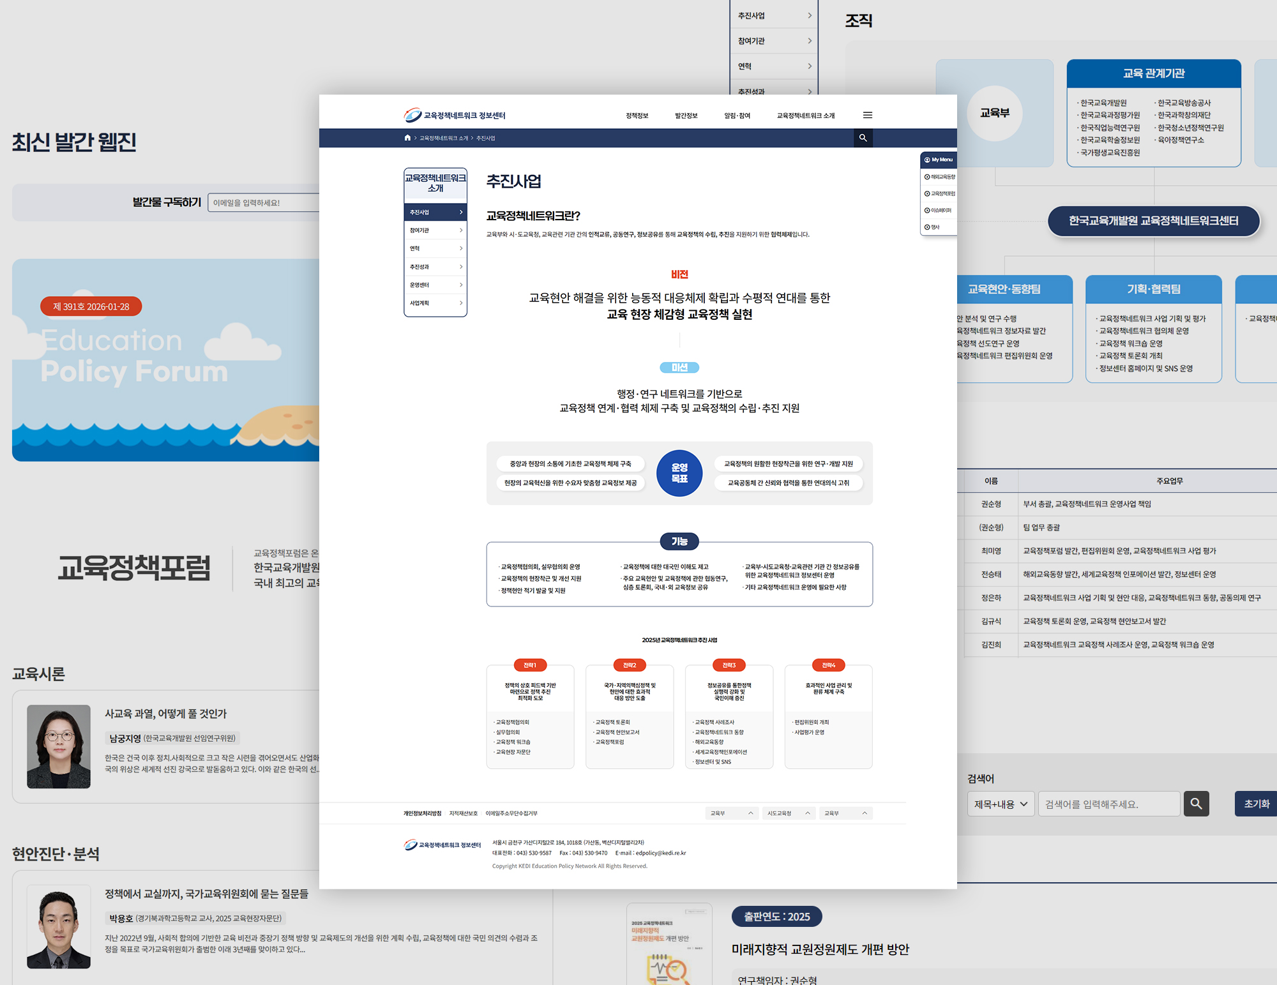This screenshot has width=1277, height=985.
Task: Open article 정책에서 교실까지, 국가교육위원회에 묻는 질문들
Action: (x=207, y=894)
